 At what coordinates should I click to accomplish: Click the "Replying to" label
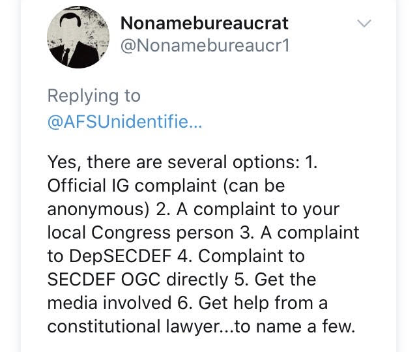(94, 96)
